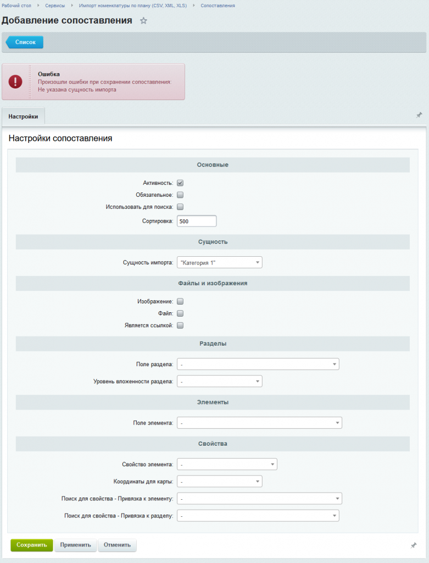Viewport: 429px width, 563px height.
Task: Go to Рабочий стол breadcrumb
Action: coord(16,5)
